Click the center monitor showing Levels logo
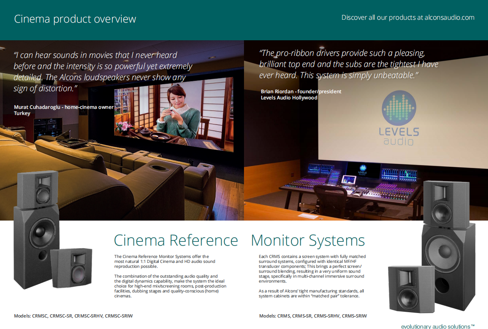This screenshot has height=329, width=488. click(x=363, y=169)
